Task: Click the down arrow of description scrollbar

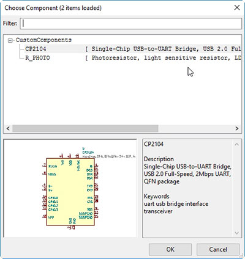Action: click(x=236, y=233)
